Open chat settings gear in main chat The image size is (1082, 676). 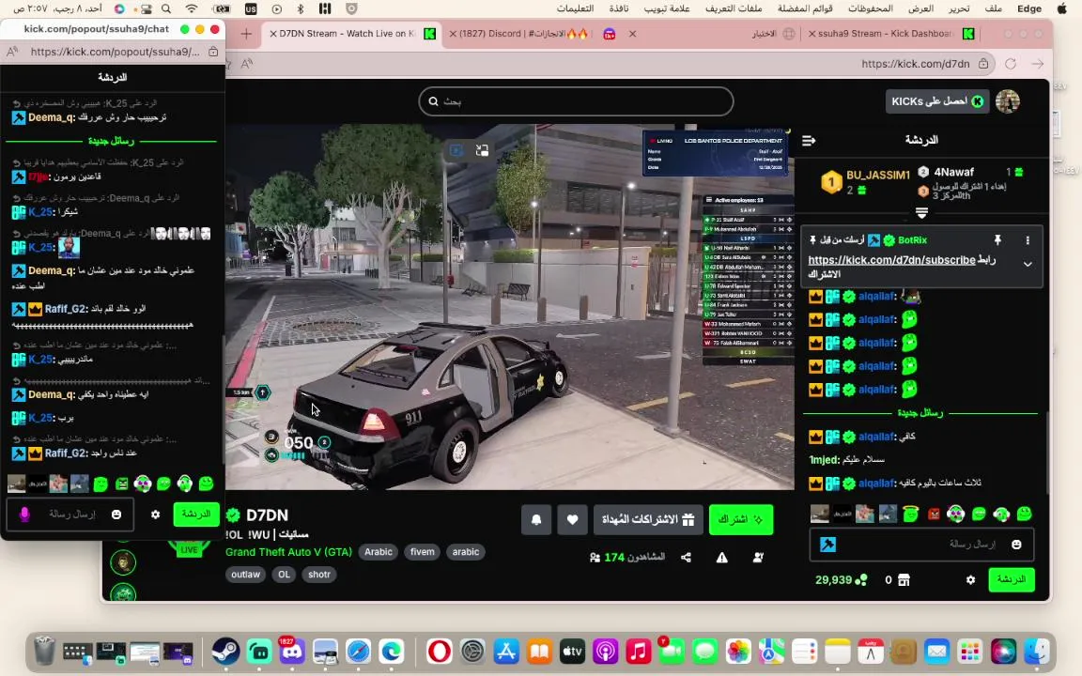coord(970,579)
